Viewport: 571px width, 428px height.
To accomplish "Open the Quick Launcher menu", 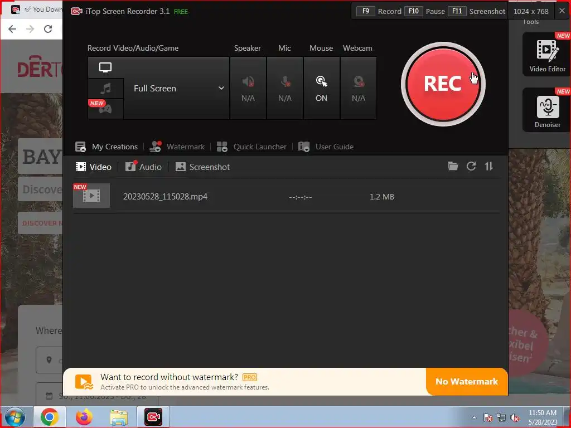I will coord(251,147).
